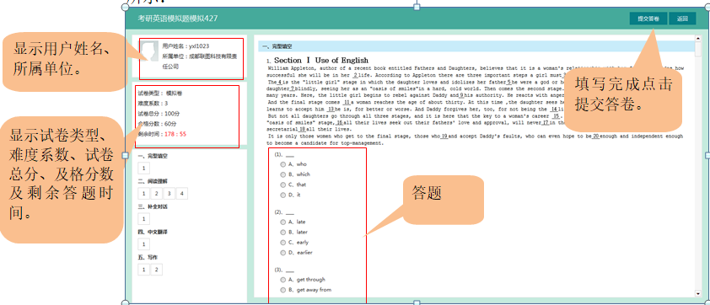Click the 一、完型填空 heading in sidebar
The image size is (710, 305).
coord(153,156)
